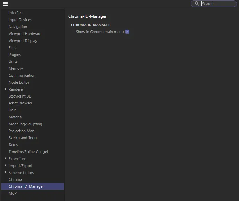Open Modeling/Sculpting preferences
239x201 pixels.
[25, 124]
